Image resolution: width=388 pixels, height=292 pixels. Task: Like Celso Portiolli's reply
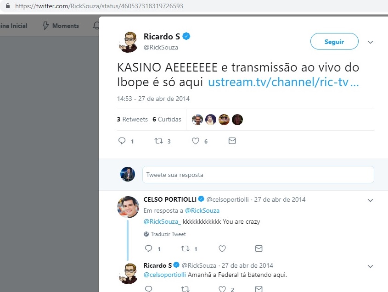(222, 248)
